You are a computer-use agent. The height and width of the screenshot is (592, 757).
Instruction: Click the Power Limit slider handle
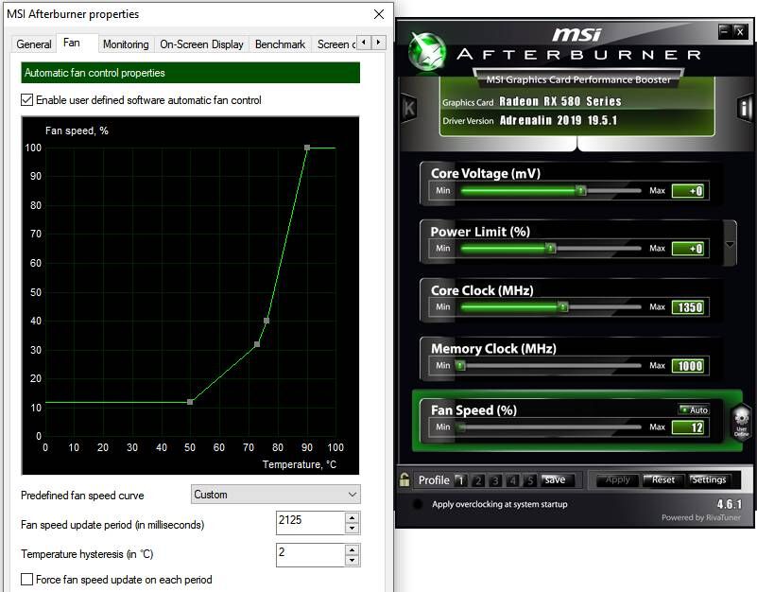coord(551,249)
